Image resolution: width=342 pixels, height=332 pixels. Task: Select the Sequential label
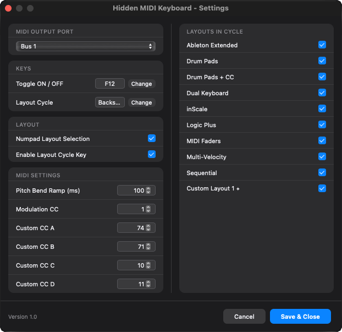coord(202,173)
